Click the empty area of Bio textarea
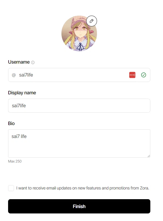The image size is (163, 221). 79,148
